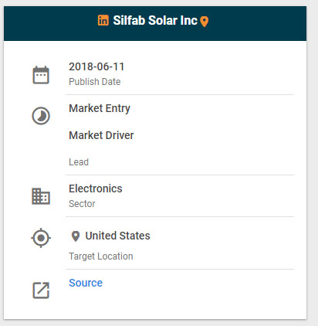The width and height of the screenshot is (318, 326).
Task: Click the calendar publish date icon
Action: (41, 75)
